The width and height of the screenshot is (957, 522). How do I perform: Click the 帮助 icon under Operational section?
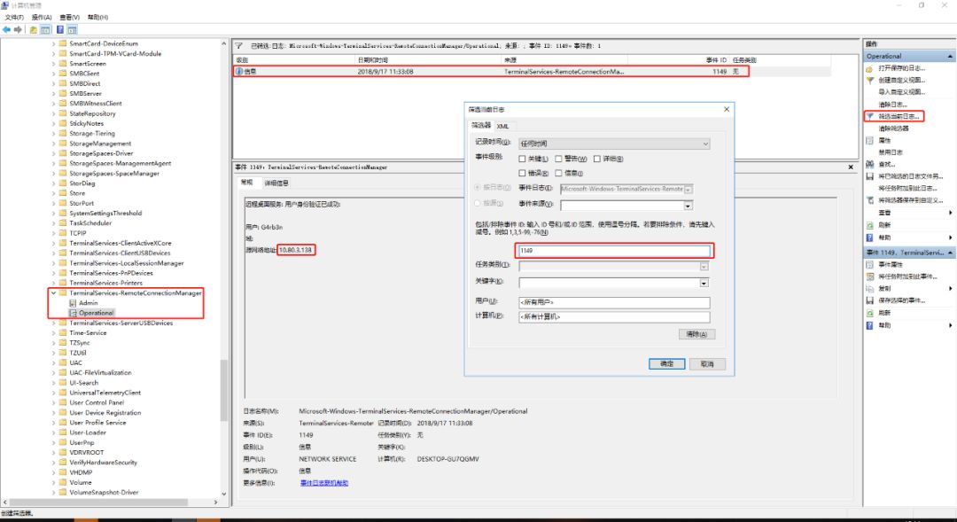(870, 238)
